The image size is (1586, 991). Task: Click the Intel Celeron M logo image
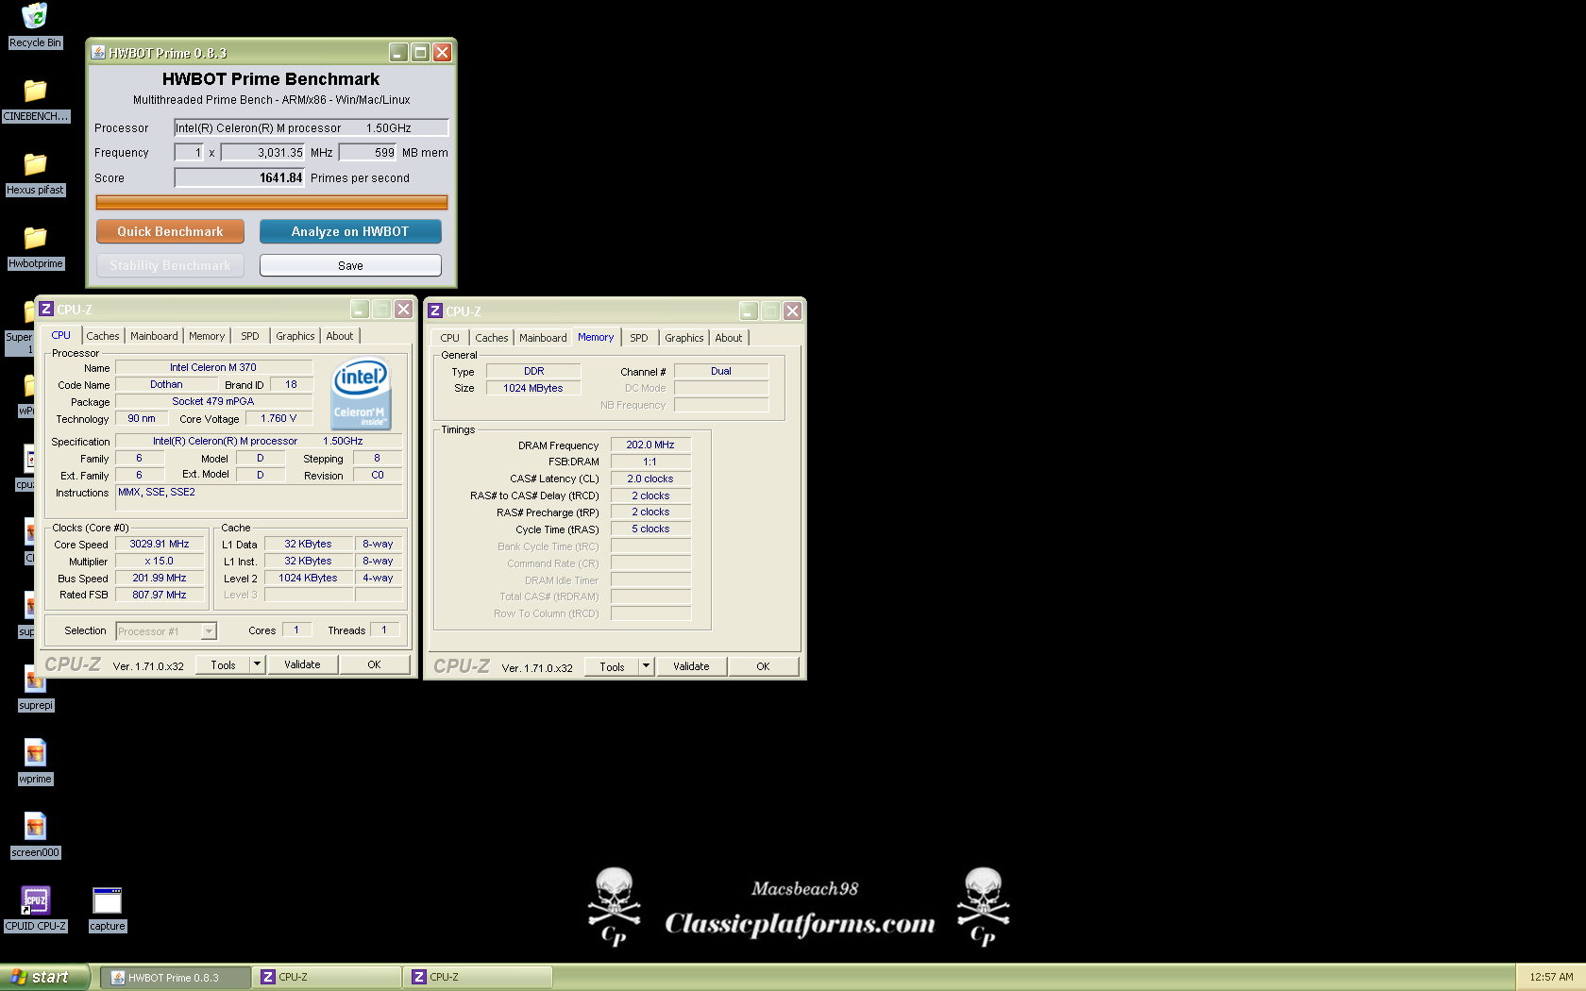pos(361,394)
